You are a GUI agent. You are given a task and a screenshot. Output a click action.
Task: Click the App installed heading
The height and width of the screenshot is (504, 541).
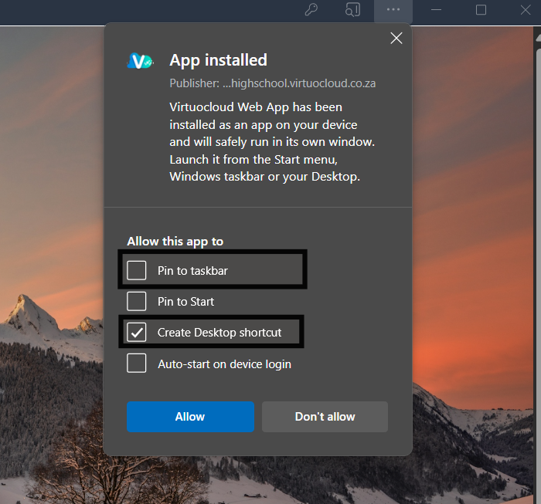(218, 60)
